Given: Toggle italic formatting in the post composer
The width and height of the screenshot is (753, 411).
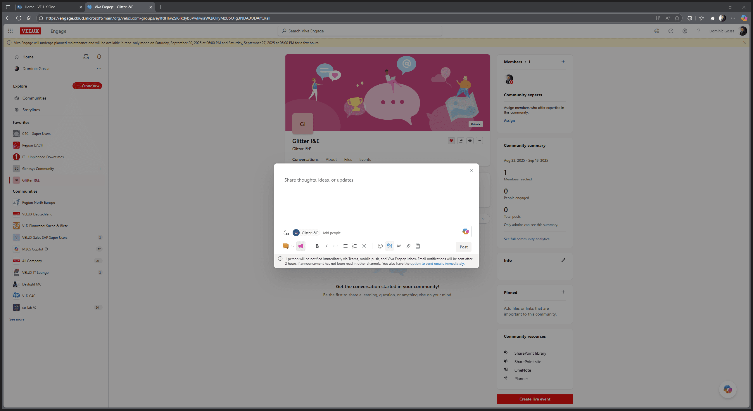Looking at the screenshot, I should coord(326,246).
